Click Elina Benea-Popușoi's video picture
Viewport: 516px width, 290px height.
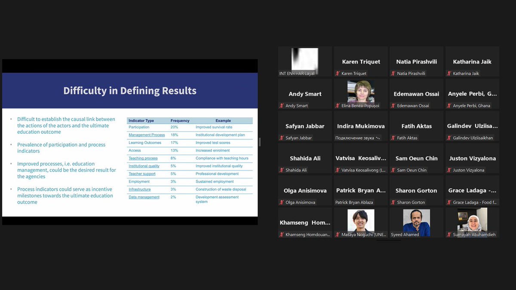pyautogui.click(x=361, y=91)
